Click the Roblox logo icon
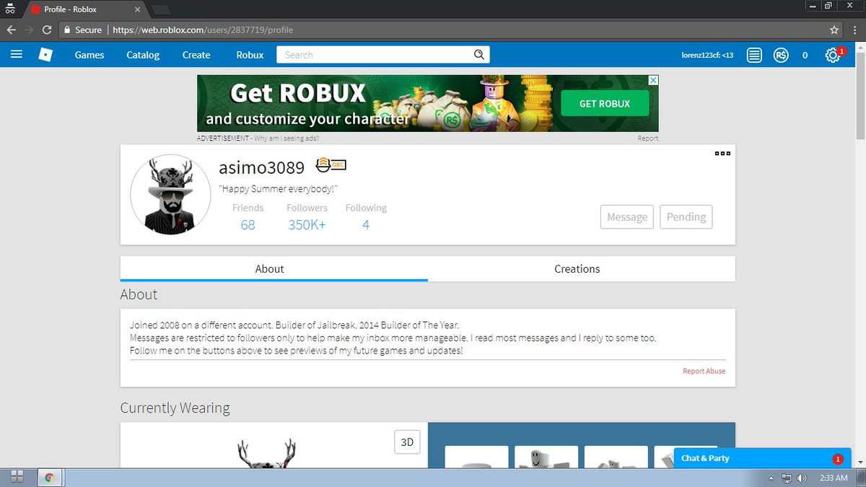The width and height of the screenshot is (866, 487). pos(45,55)
